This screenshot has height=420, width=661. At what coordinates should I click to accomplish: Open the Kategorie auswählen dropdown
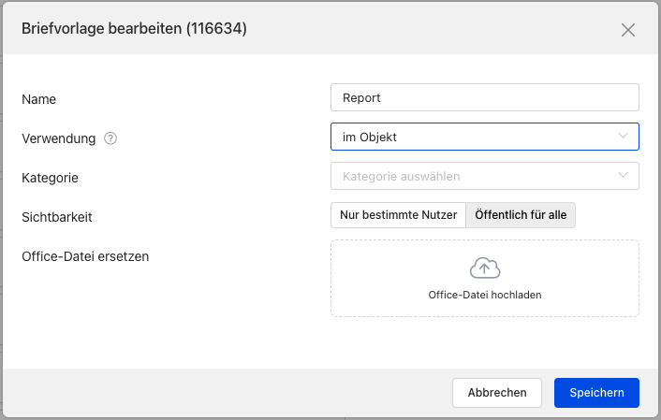pyautogui.click(x=485, y=176)
